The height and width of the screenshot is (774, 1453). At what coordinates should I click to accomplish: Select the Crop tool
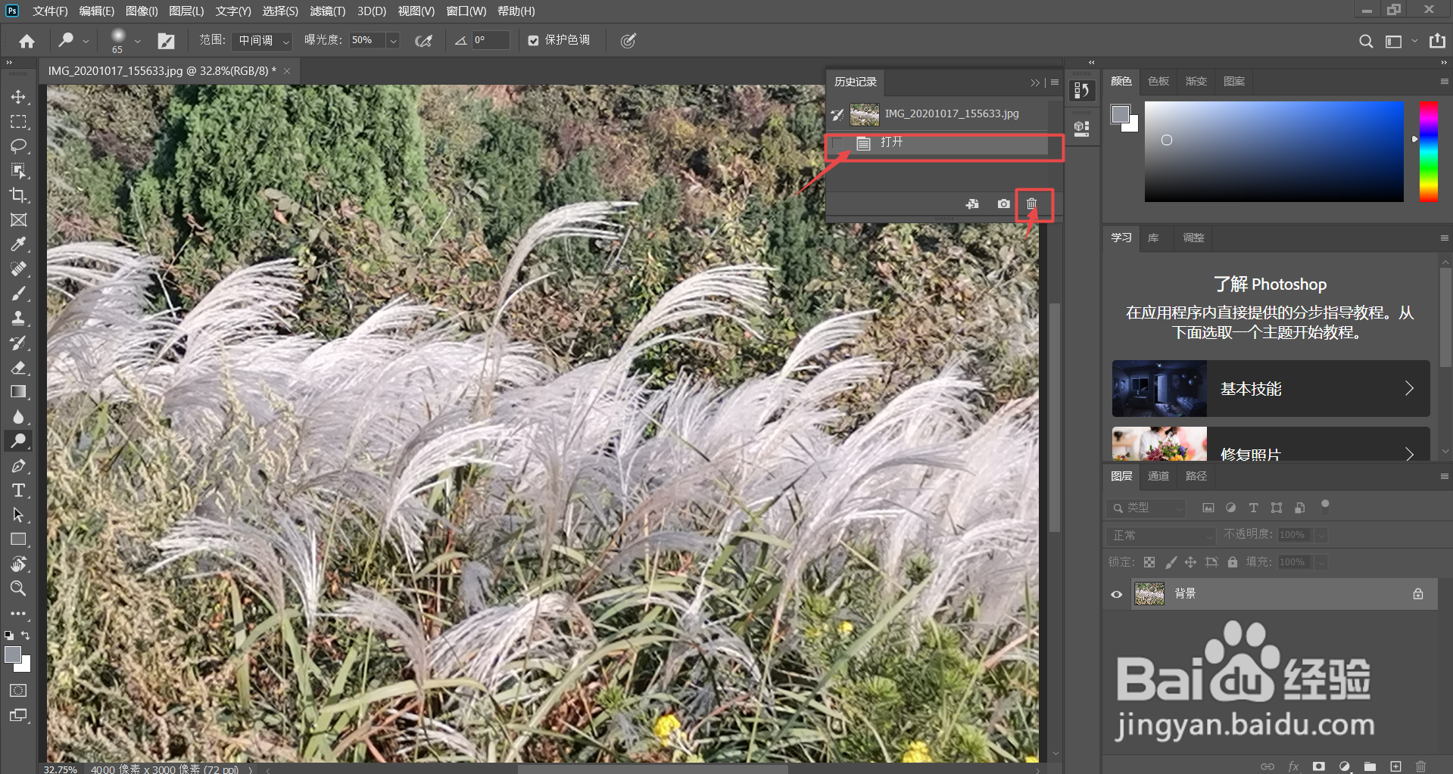click(x=18, y=195)
